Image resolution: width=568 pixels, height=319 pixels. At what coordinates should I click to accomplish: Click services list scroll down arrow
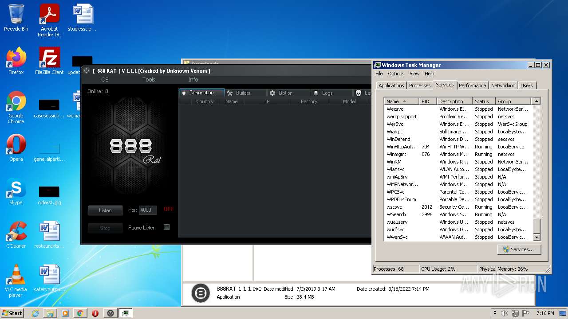[536, 237]
